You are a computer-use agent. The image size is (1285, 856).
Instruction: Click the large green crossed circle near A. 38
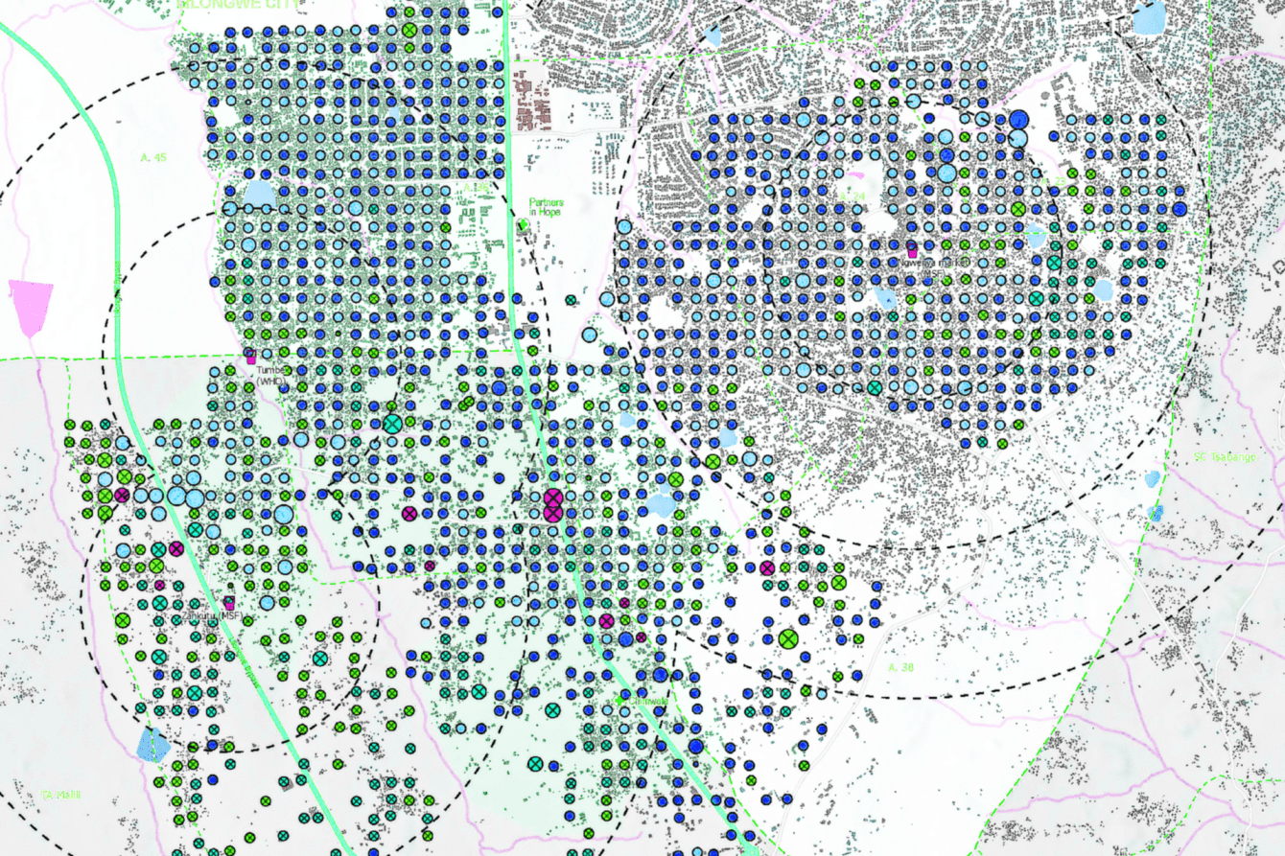[x=789, y=639]
